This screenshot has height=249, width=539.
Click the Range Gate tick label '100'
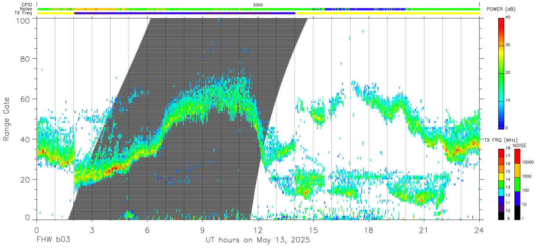pos(24,20)
